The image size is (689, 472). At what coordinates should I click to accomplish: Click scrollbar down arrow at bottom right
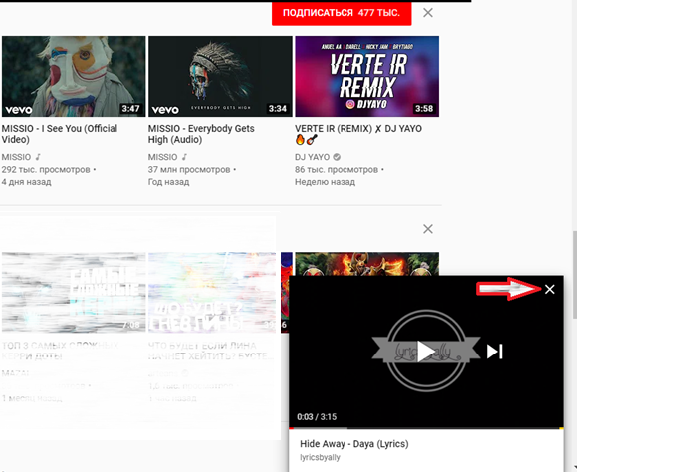(x=574, y=468)
